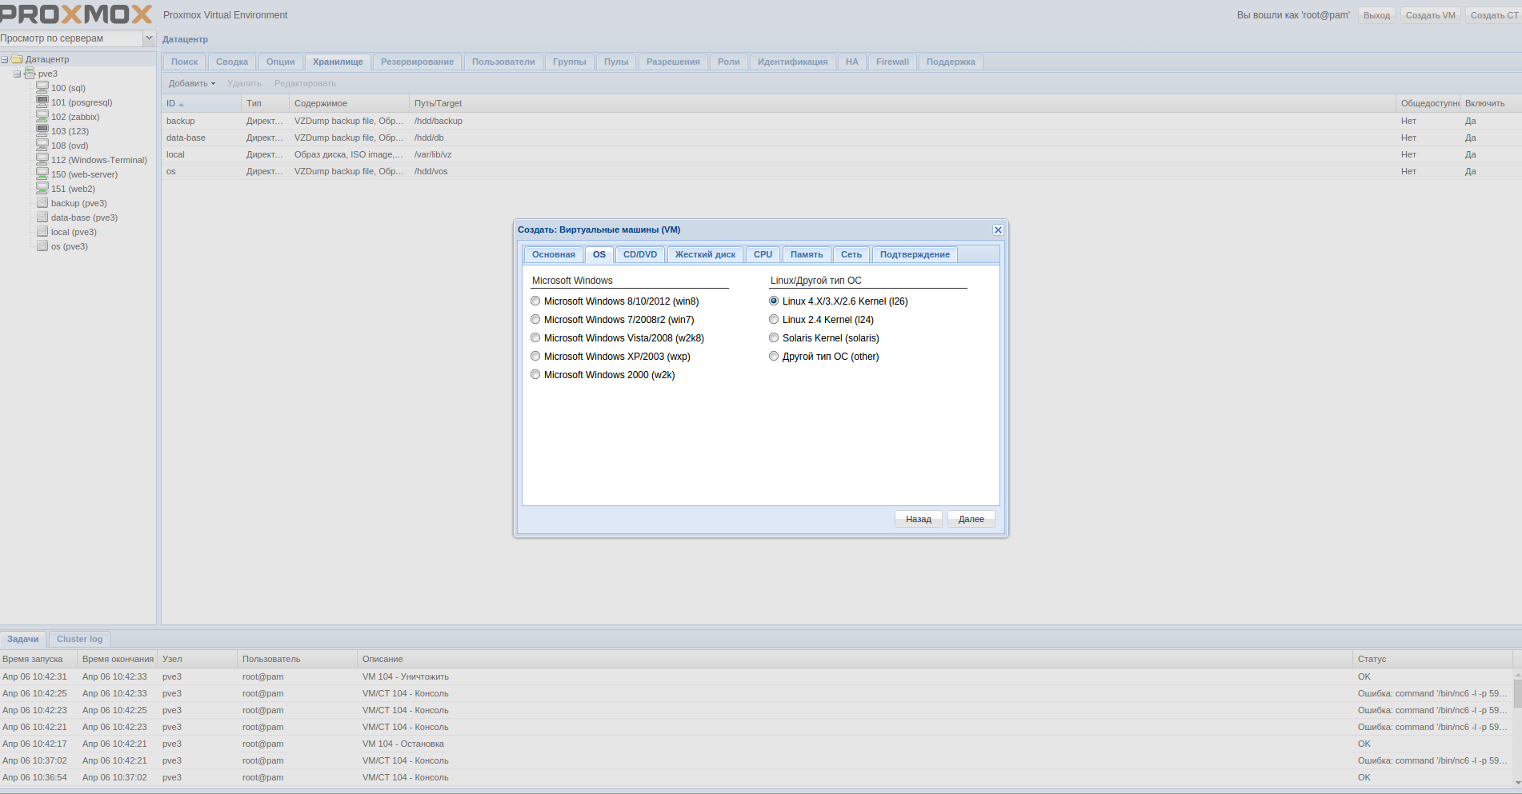1522x794 pixels.
Task: Click the VM icon for 100 (sql)
Action: tap(42, 87)
